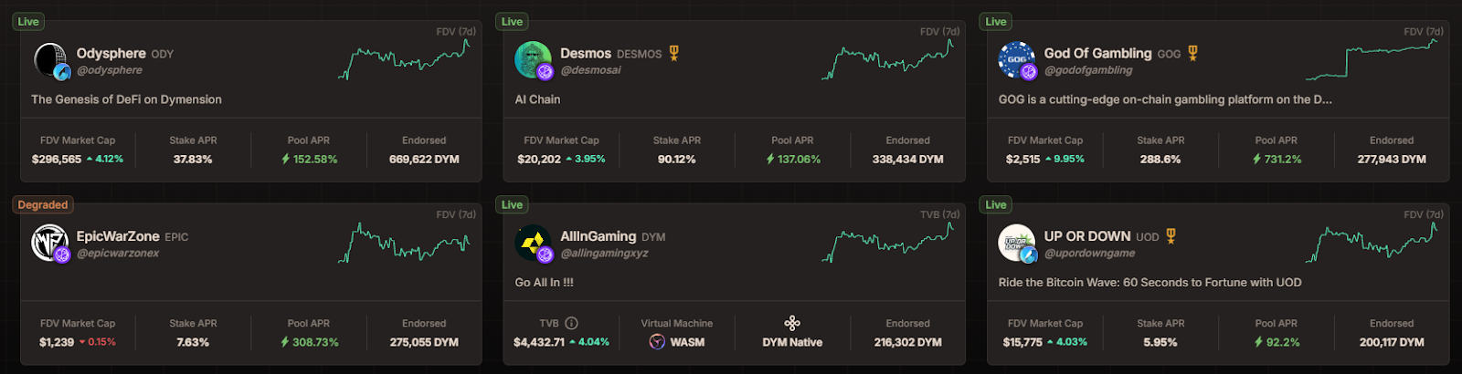Click the trophy next to God Of Gambling
Screen dimensions: 1462x374
1192,53
